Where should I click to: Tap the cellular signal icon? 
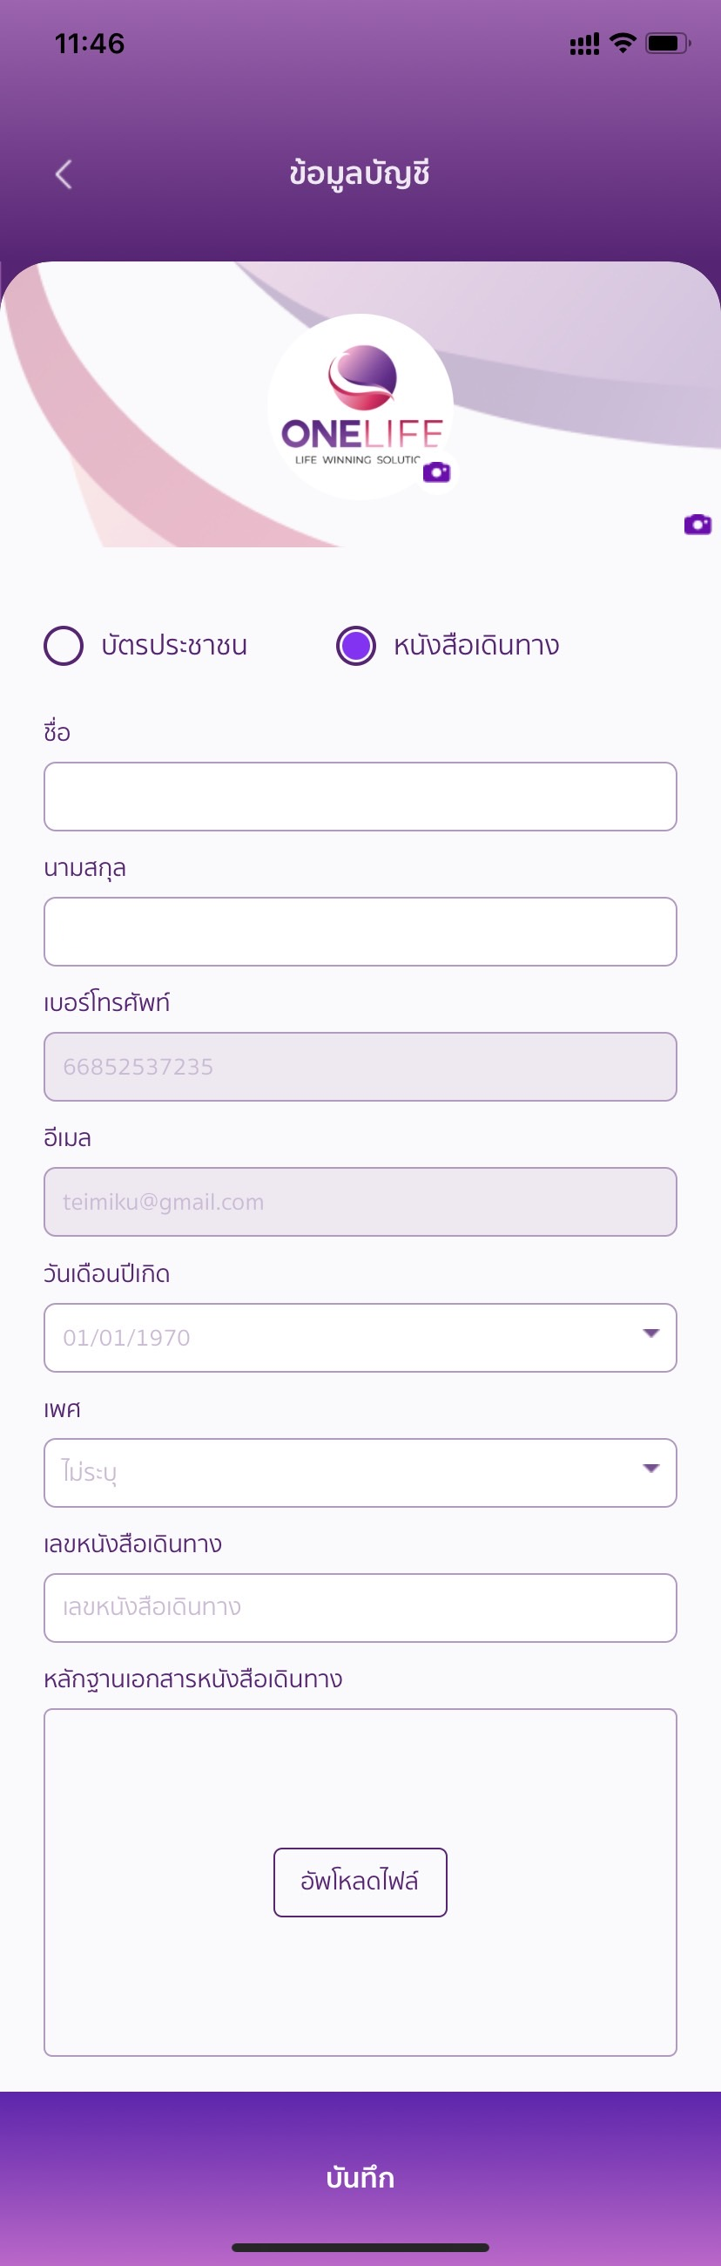[583, 44]
